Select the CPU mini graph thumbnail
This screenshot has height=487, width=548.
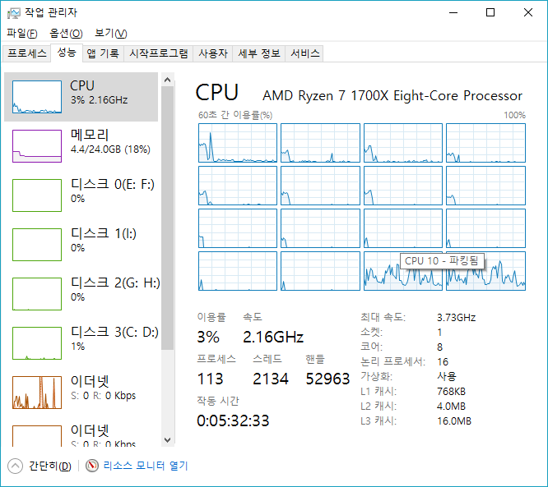tap(37, 97)
